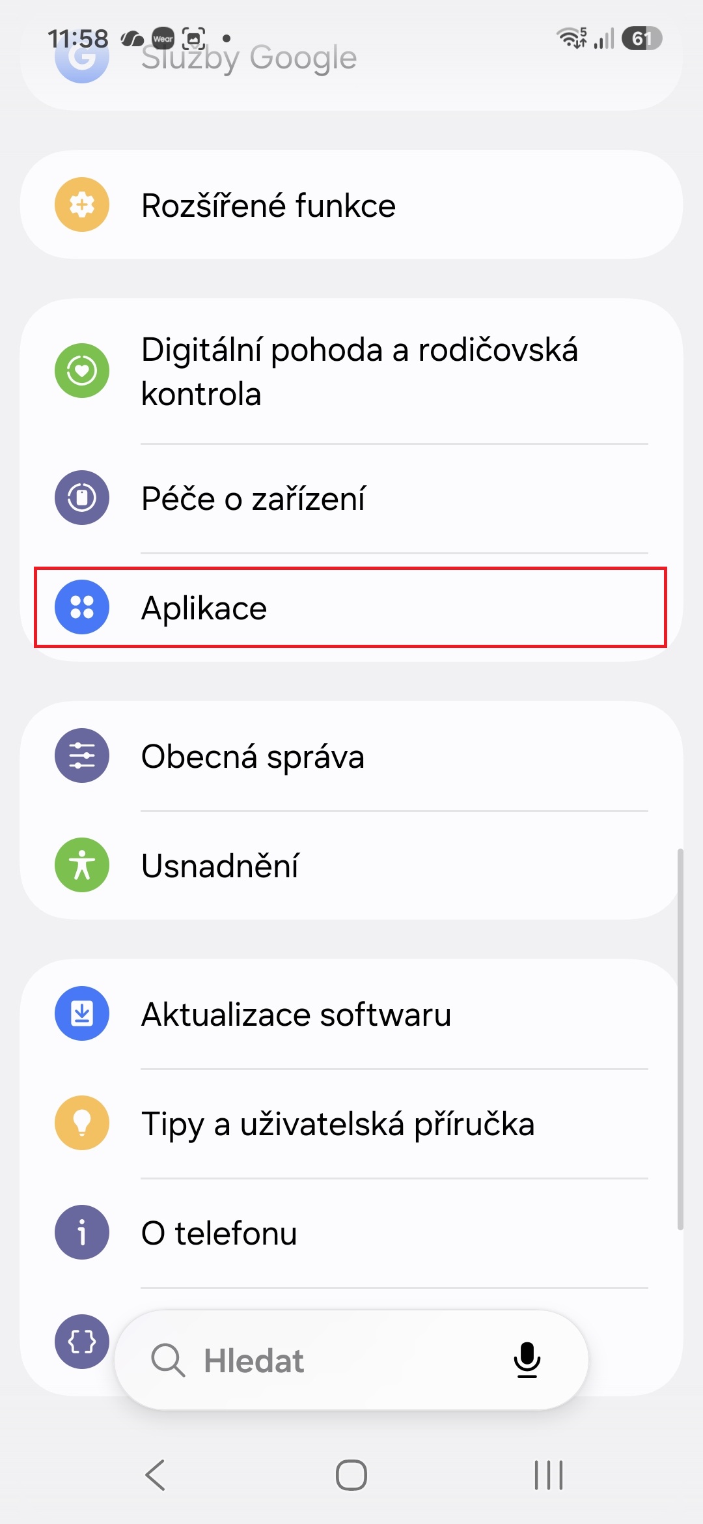The image size is (703, 1524).
Task: Tap the Obecná správa sliders icon
Action: click(x=82, y=755)
